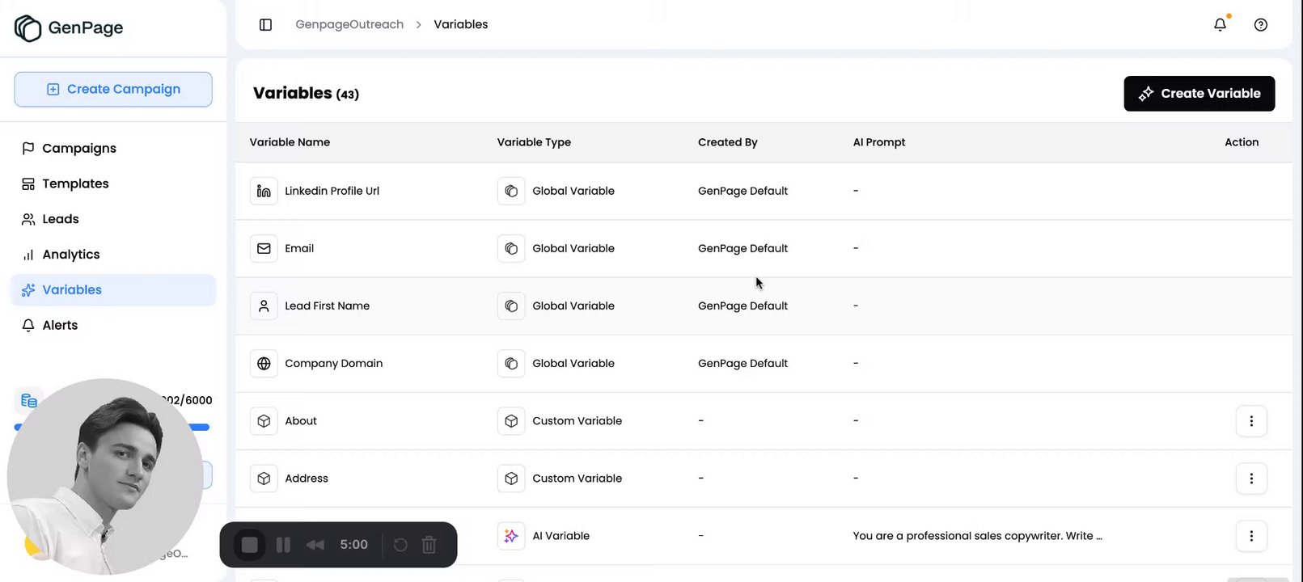Open the three-dot menu for About variable
The width and height of the screenshot is (1303, 582).
click(x=1250, y=421)
